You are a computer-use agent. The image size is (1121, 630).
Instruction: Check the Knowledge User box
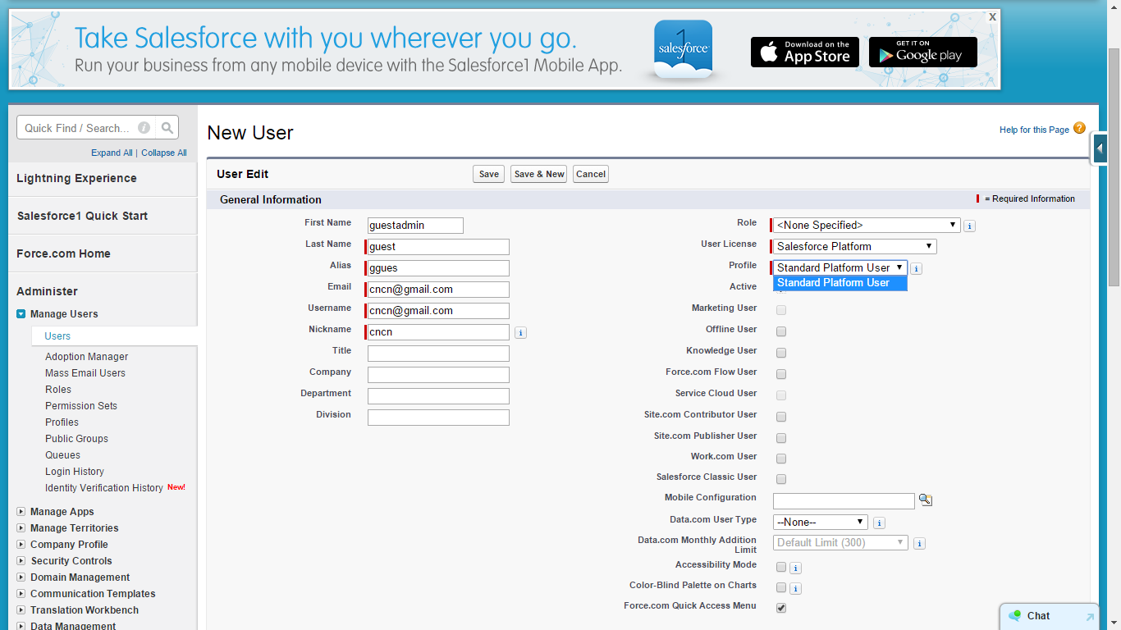[x=781, y=353]
